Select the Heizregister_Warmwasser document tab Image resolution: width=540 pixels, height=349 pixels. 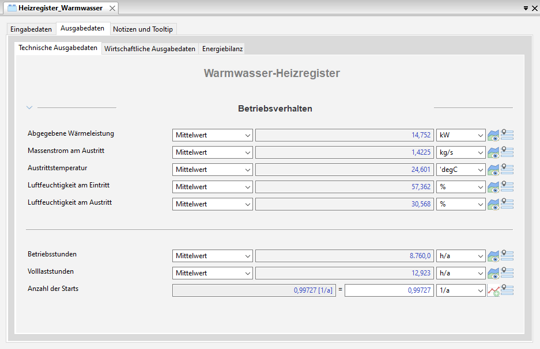61,8
